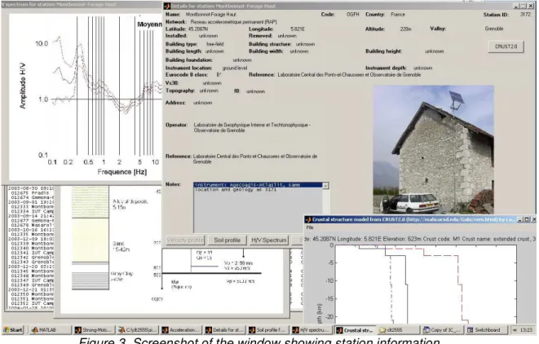Click the Alluvial deposits layer in soil profile

click(x=91, y=202)
